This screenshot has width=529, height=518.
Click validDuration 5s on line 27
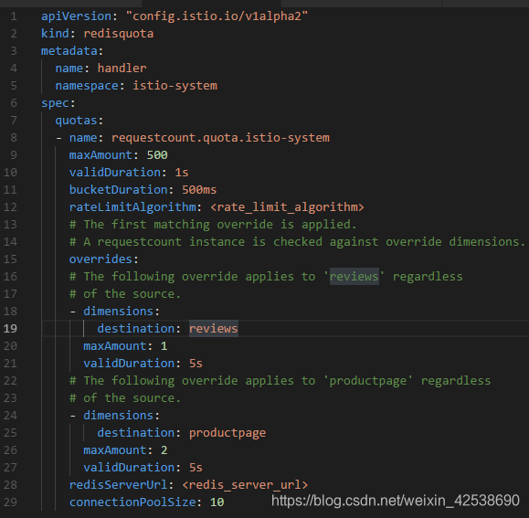coord(196,468)
